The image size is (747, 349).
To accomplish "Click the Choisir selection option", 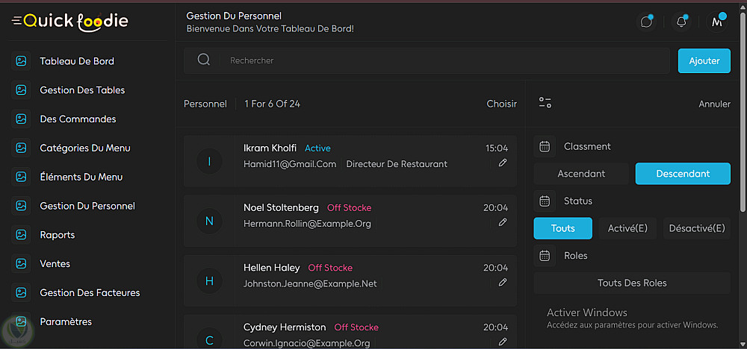I will click(x=501, y=104).
